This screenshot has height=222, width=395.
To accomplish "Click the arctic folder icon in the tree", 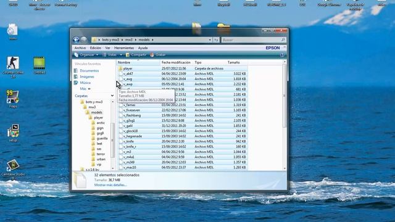I will click(x=93, y=123).
